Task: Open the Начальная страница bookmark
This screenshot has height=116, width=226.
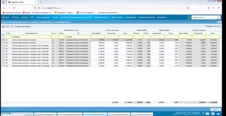Action: [12, 13]
